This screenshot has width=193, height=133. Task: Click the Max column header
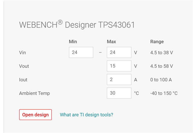111,42
